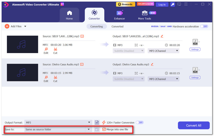Click the Intel label
This screenshot has width=214, height=136.
[163, 26]
